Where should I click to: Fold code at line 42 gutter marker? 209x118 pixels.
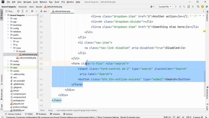[50, 64]
